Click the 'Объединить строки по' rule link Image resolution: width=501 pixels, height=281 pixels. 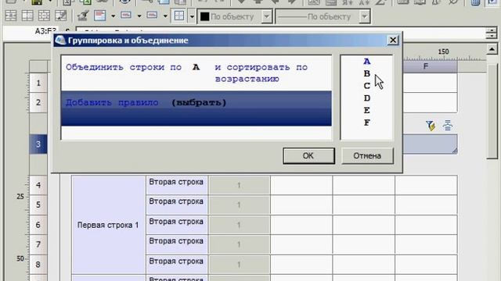tap(124, 67)
